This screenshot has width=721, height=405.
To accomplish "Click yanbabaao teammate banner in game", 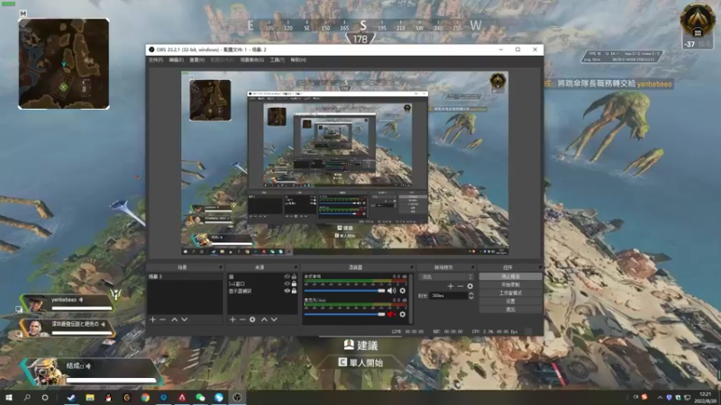I will (68, 302).
